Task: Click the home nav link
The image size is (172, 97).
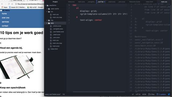Action: tap(4, 14)
